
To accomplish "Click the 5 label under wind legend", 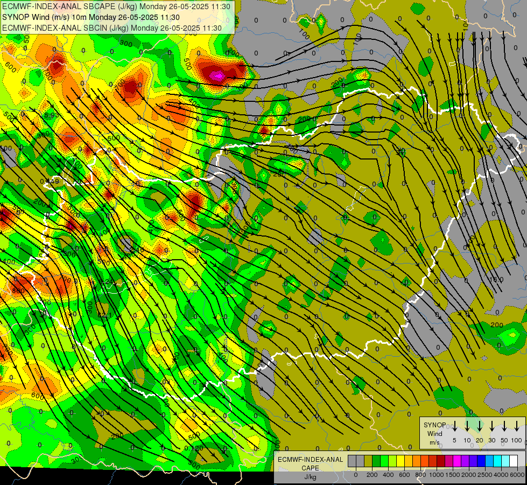I will 454,440.
